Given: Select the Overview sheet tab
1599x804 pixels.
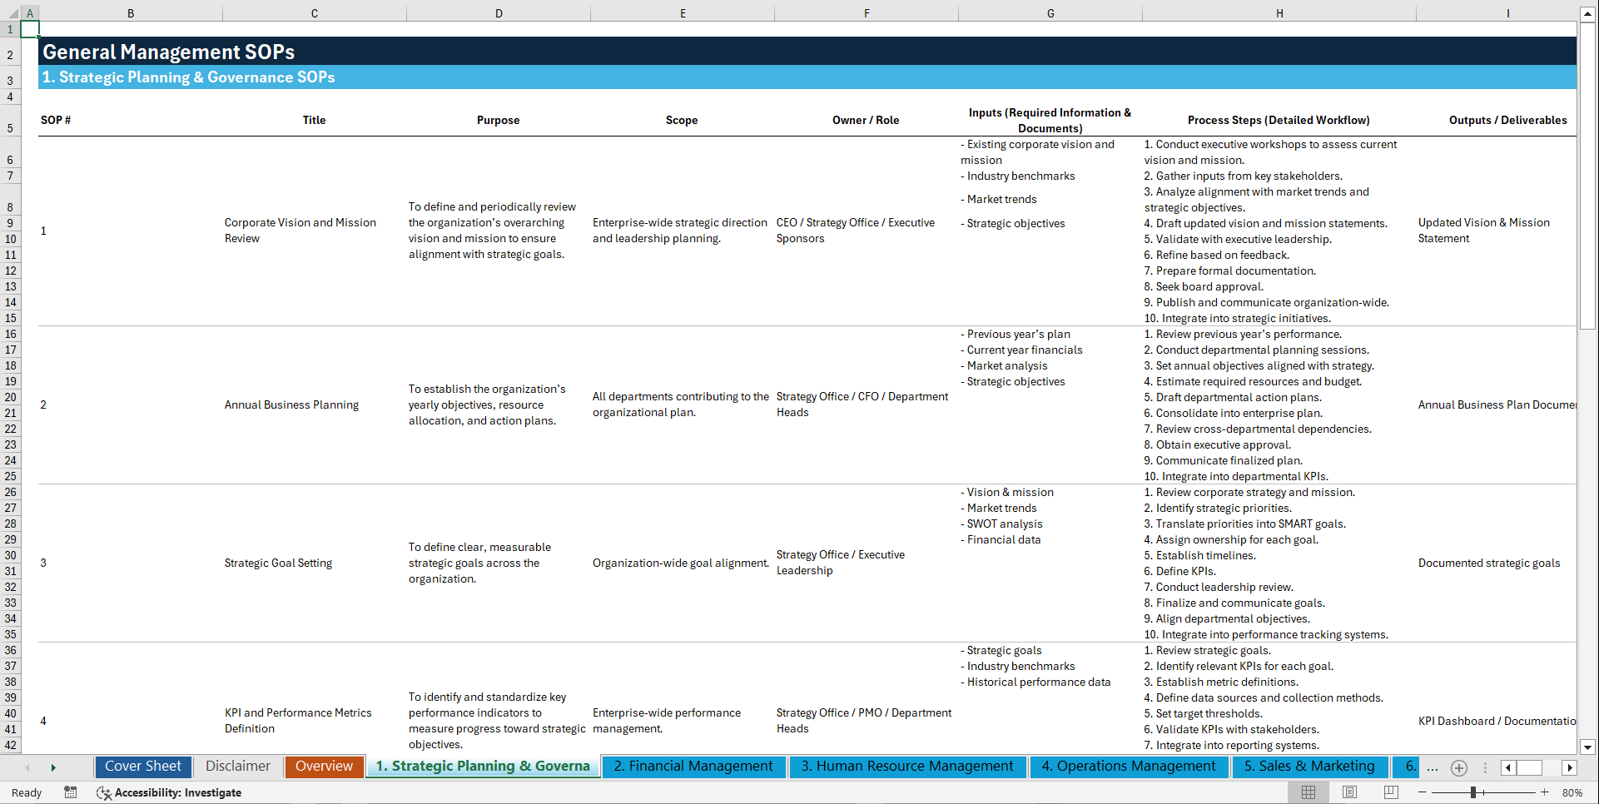Looking at the screenshot, I should (x=324, y=767).
